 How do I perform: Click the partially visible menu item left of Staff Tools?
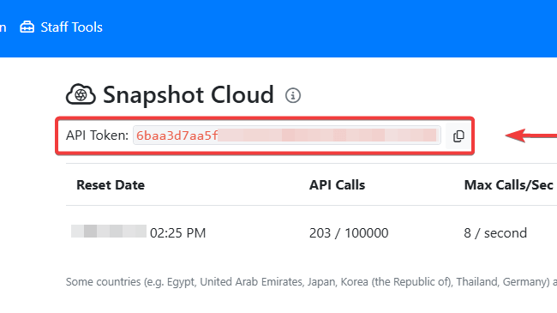click(3, 27)
